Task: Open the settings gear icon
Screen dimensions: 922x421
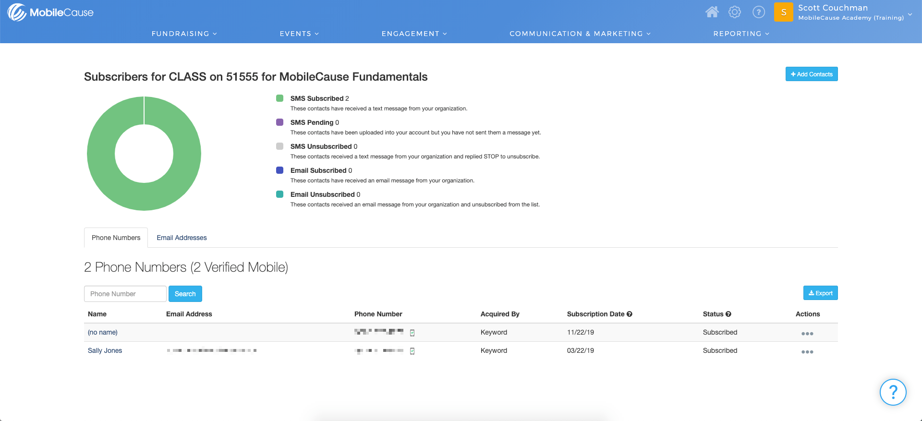Action: [x=735, y=12]
